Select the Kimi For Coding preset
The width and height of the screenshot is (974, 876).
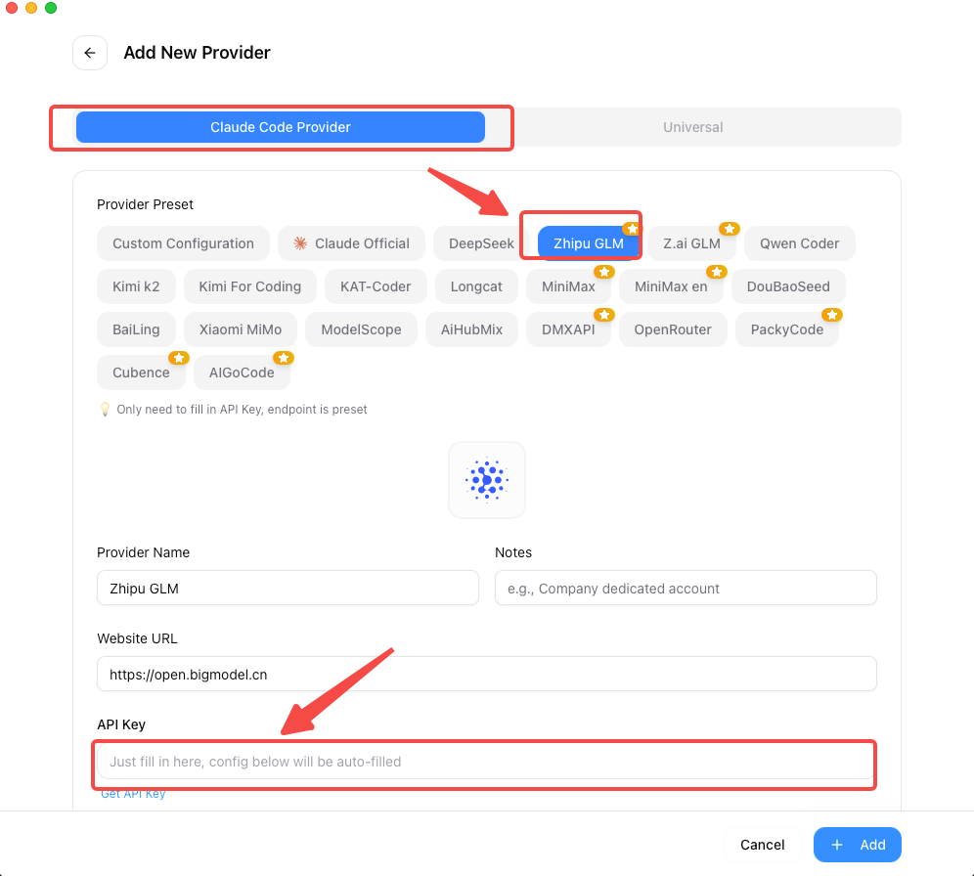pyautogui.click(x=249, y=286)
